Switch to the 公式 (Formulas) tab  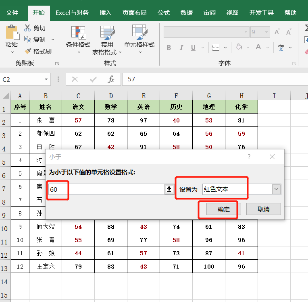[164, 13]
